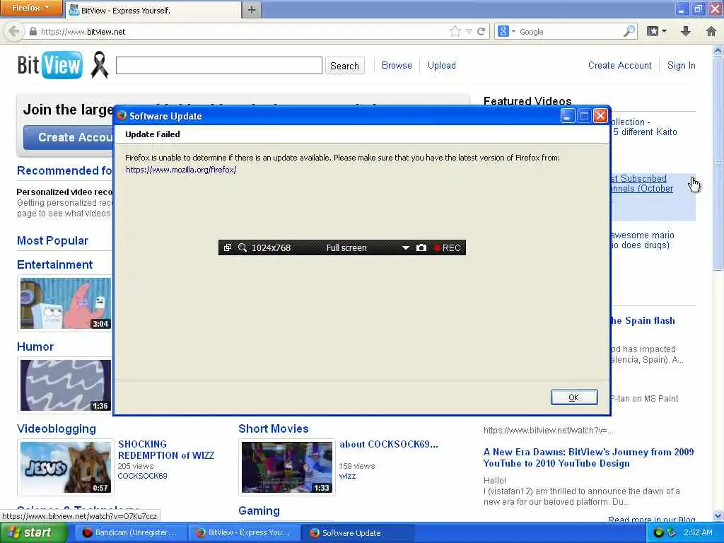Switch to the BitView Firefox taskbar button
The width and height of the screenshot is (724, 543).
(x=244, y=533)
